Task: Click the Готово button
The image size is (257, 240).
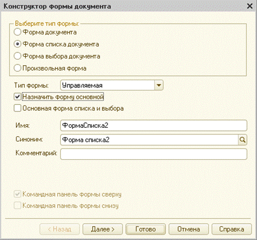Action: click(x=145, y=229)
